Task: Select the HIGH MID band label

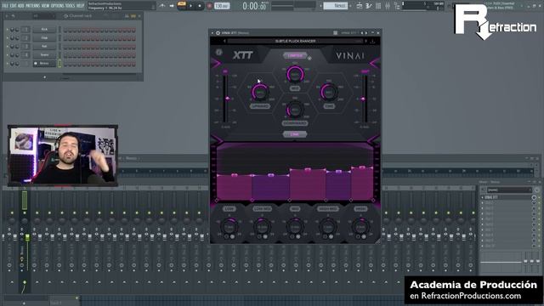Action: click(328, 209)
